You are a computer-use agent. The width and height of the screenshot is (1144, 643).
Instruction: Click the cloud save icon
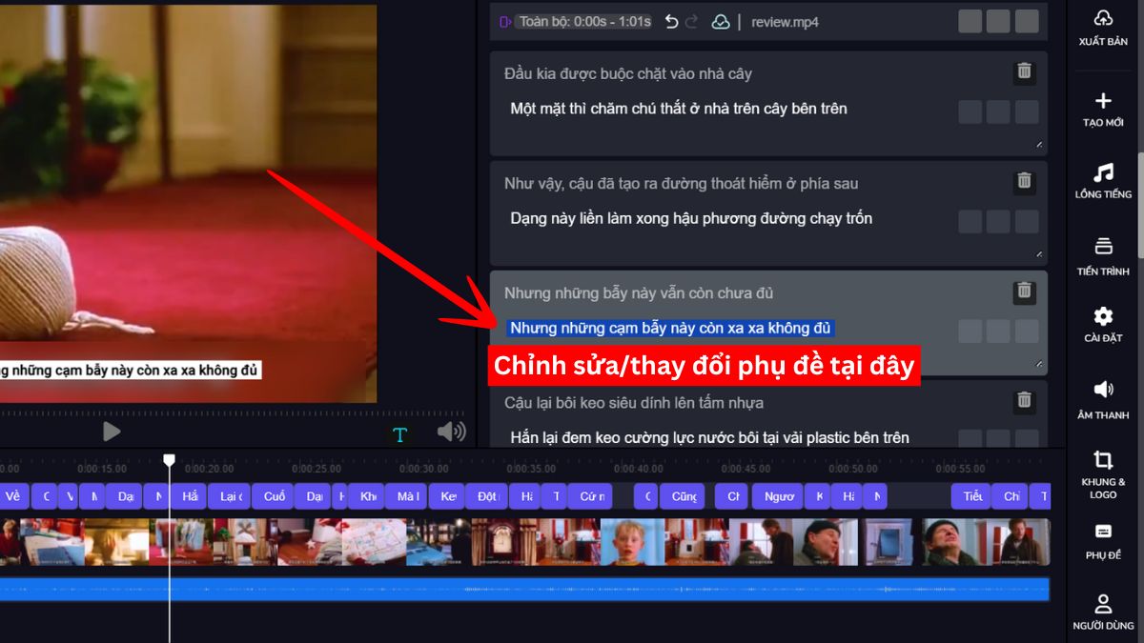tap(721, 21)
